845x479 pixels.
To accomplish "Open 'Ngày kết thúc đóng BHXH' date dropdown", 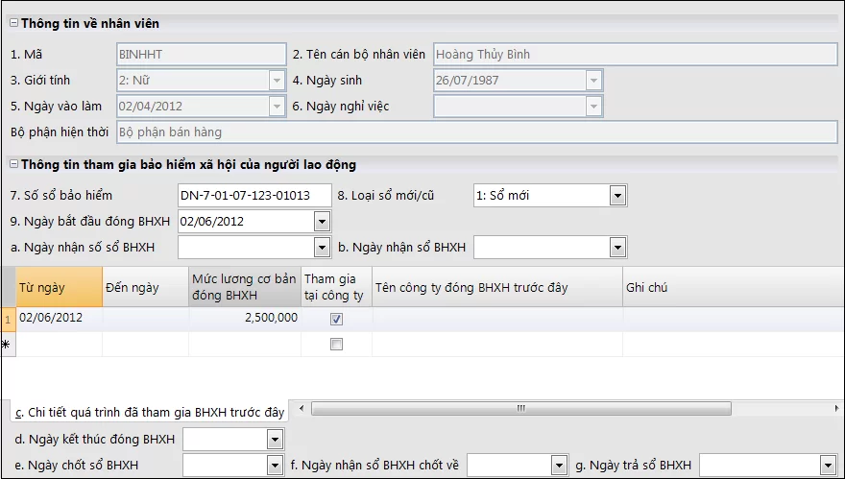I will point(275,440).
